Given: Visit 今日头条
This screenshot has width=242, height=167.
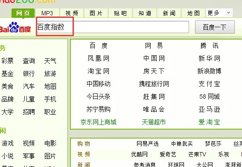Looking at the screenshot, I should tap(99, 96).
